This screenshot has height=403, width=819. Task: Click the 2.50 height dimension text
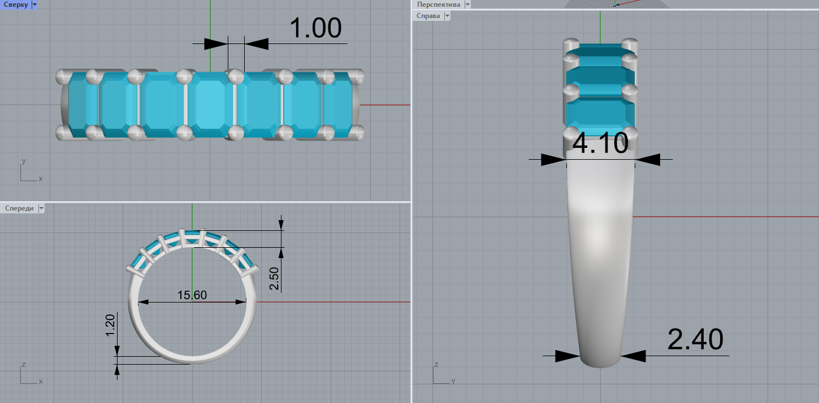274,279
